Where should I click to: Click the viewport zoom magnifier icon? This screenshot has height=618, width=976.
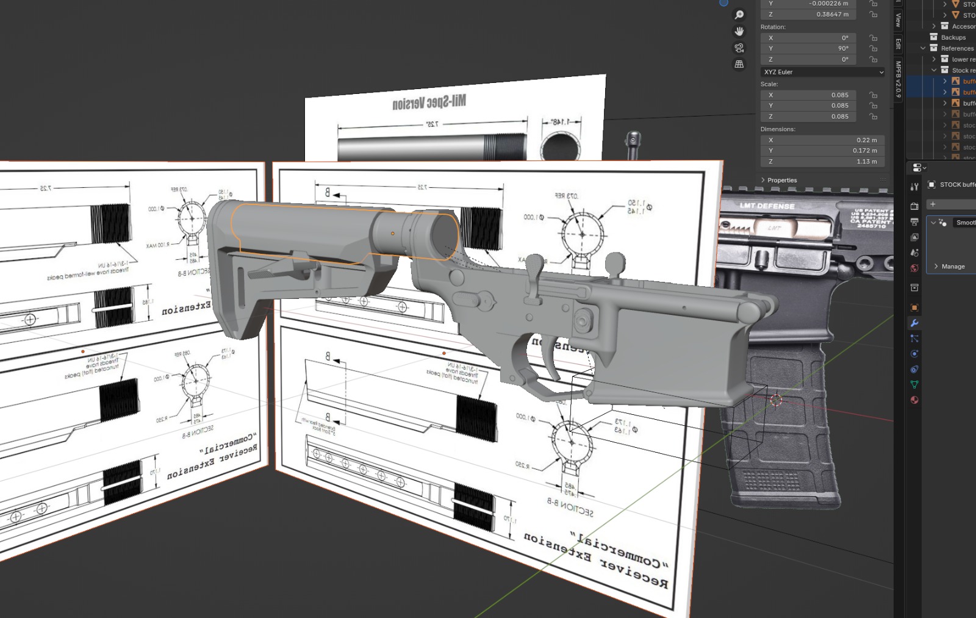[x=739, y=15]
